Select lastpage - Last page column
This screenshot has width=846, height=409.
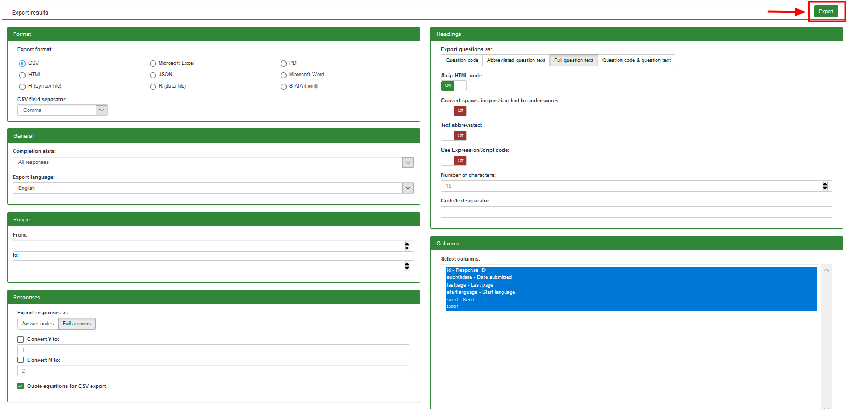(x=631, y=285)
